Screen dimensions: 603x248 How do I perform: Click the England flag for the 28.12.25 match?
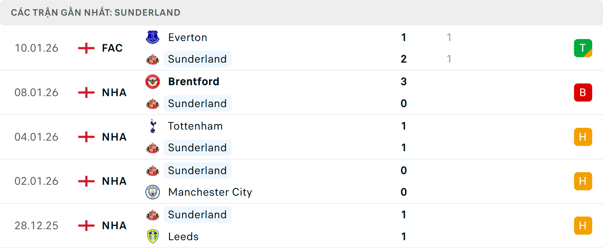(85, 225)
